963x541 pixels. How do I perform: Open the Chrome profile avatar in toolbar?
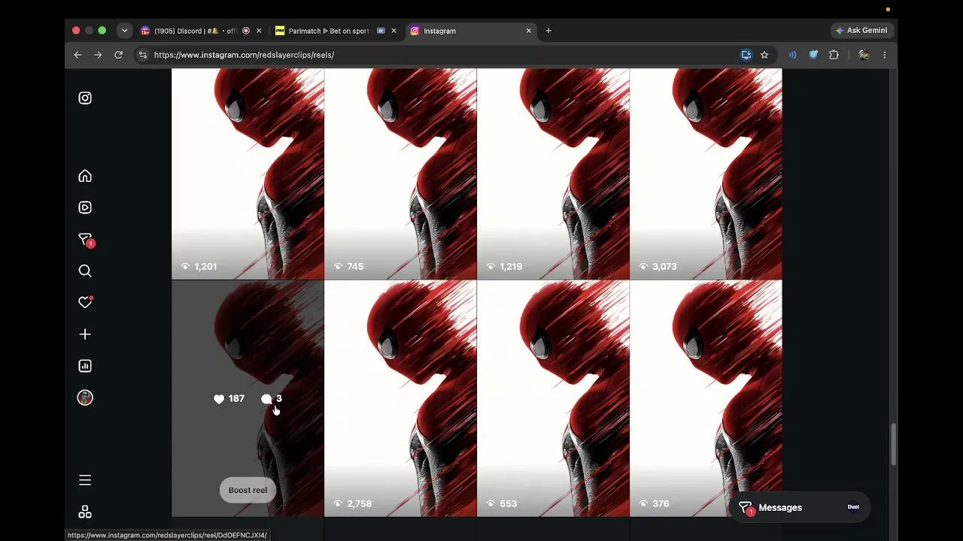coord(864,55)
